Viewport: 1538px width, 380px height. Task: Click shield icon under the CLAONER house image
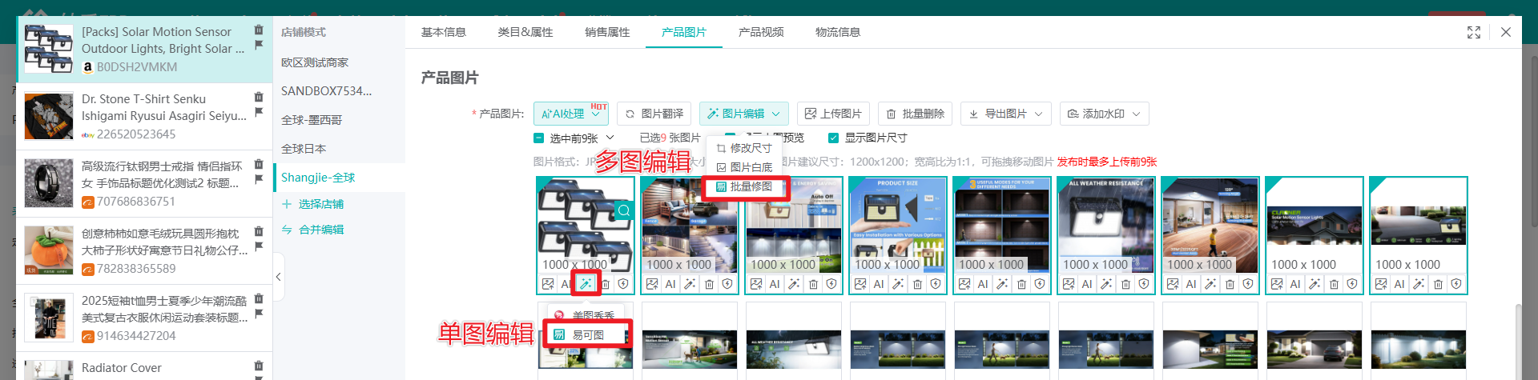(x=1352, y=284)
